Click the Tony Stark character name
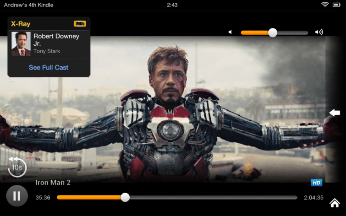 47,51
